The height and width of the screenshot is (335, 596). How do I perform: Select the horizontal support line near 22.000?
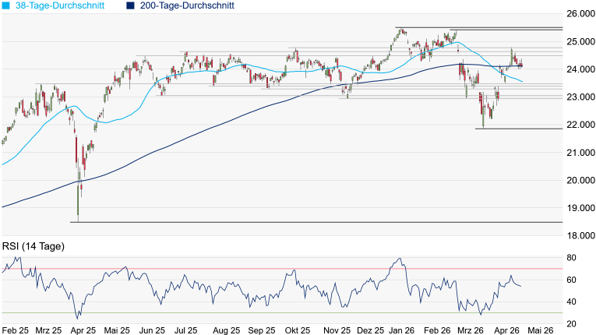pos(518,129)
